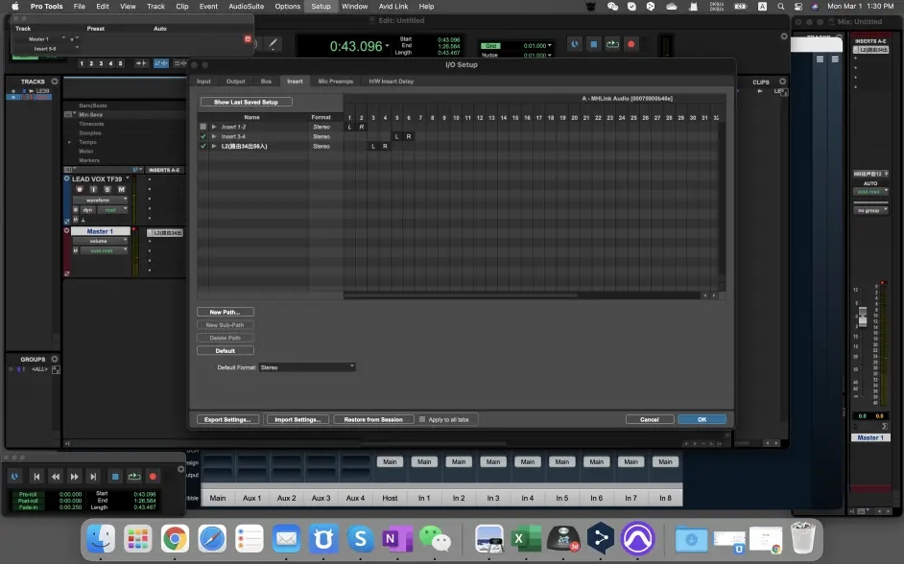Mute the LEAD VOX TF39 track
The width and height of the screenshot is (904, 564).
click(x=121, y=189)
